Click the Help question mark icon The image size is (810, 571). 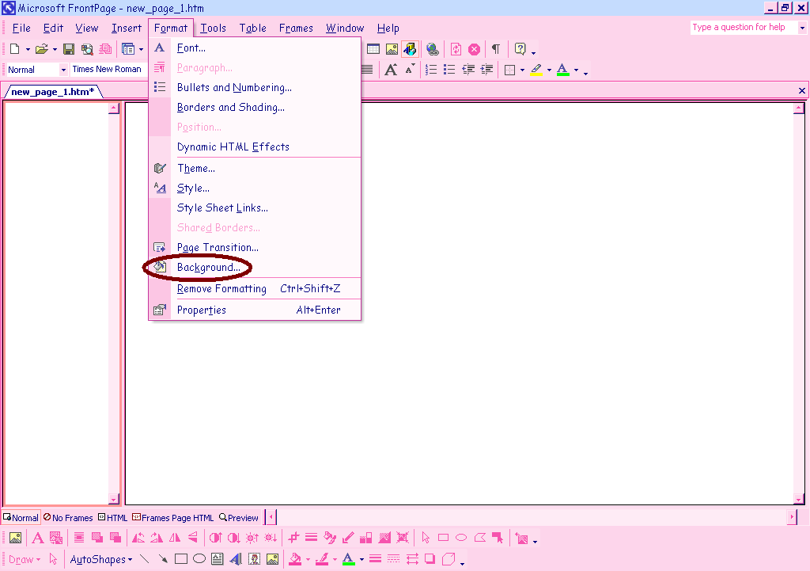[520, 49]
